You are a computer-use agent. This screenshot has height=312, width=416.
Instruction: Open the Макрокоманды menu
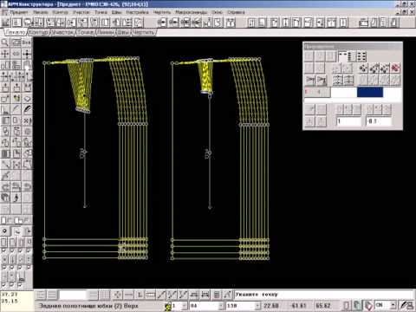[x=191, y=12]
